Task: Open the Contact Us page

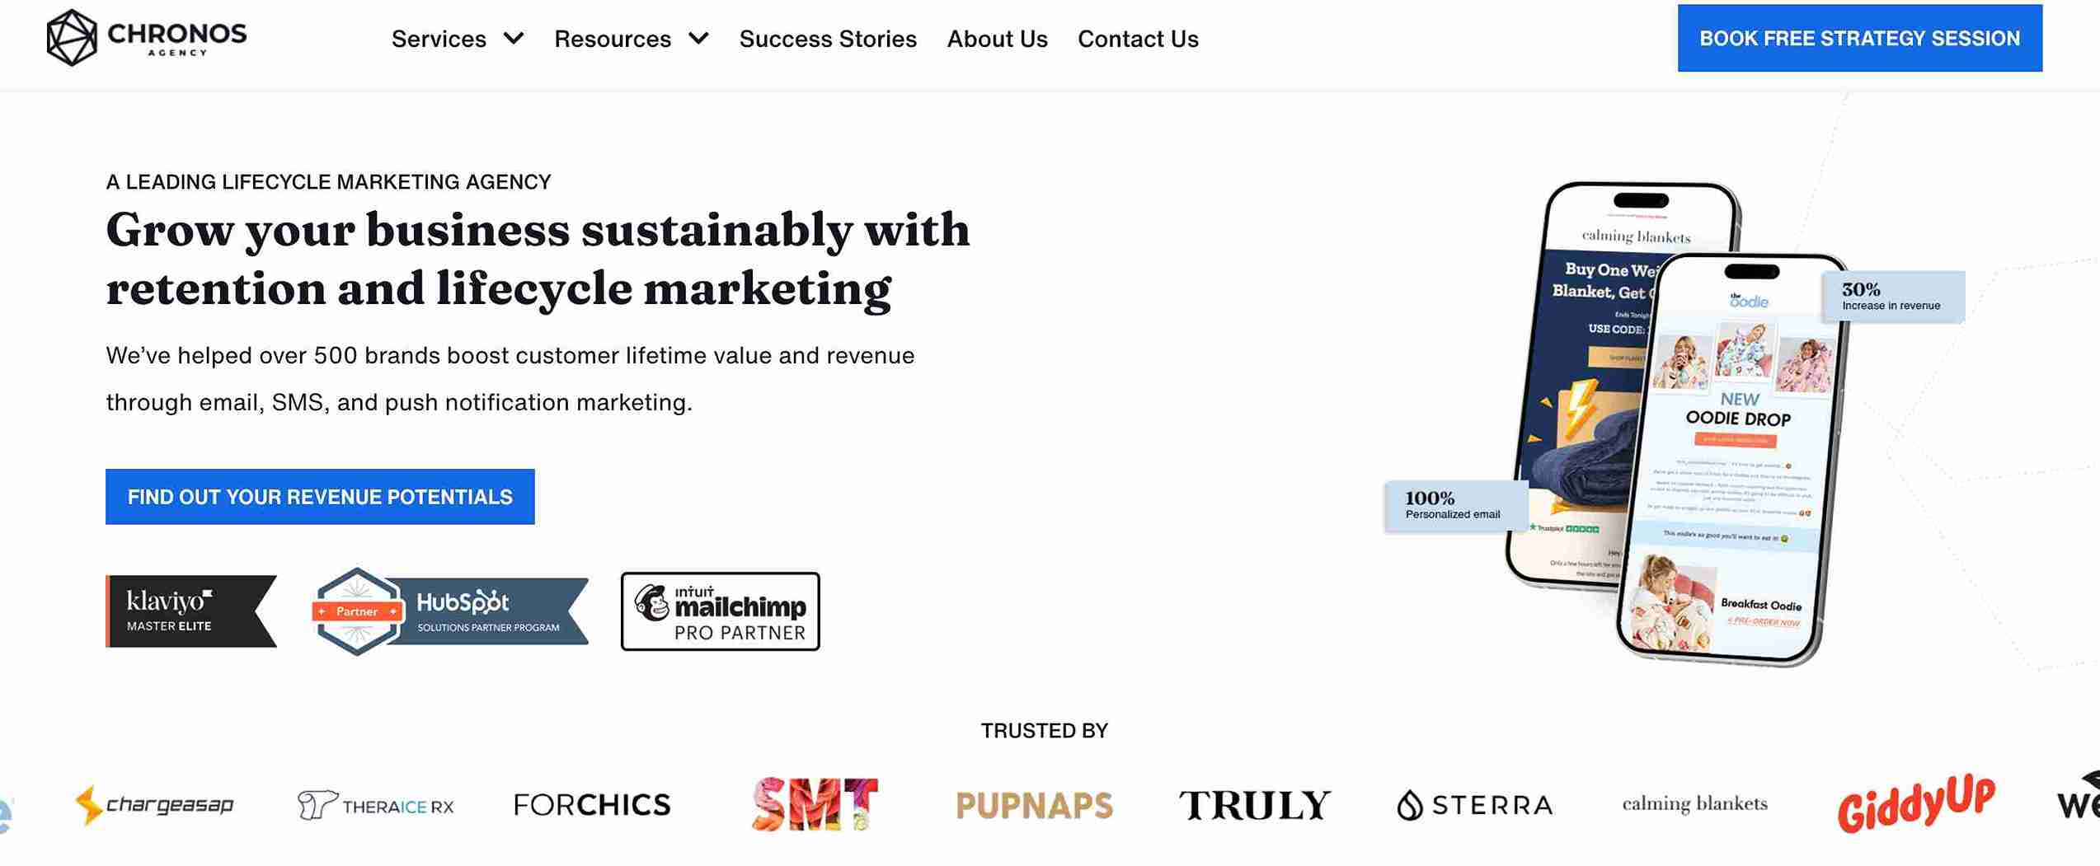Action: click(x=1138, y=39)
